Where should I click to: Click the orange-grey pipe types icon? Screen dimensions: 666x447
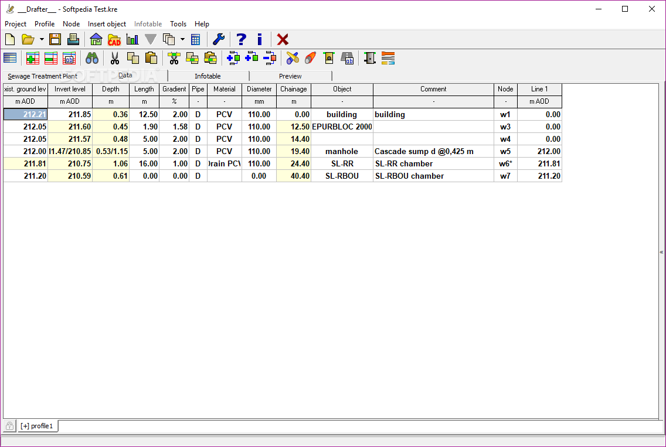pyautogui.click(x=388, y=58)
